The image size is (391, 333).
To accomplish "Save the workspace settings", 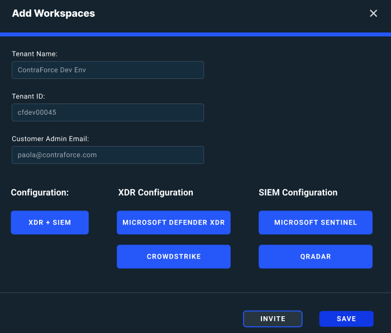I will click(x=346, y=319).
